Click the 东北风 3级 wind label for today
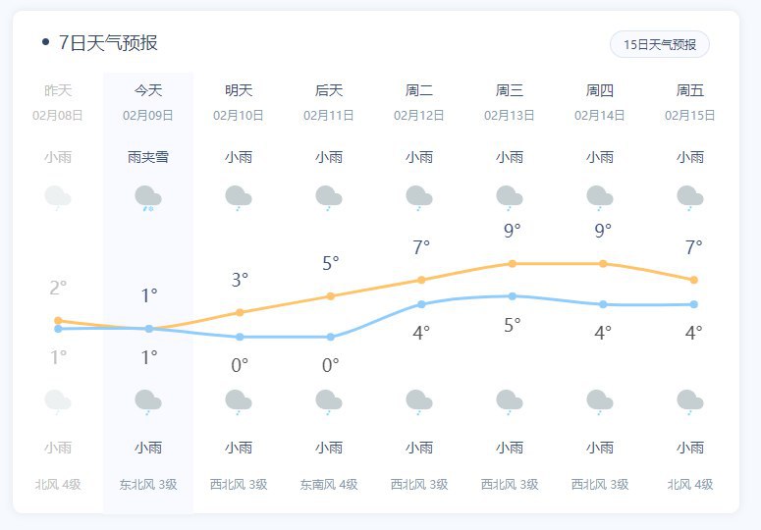 (148, 484)
